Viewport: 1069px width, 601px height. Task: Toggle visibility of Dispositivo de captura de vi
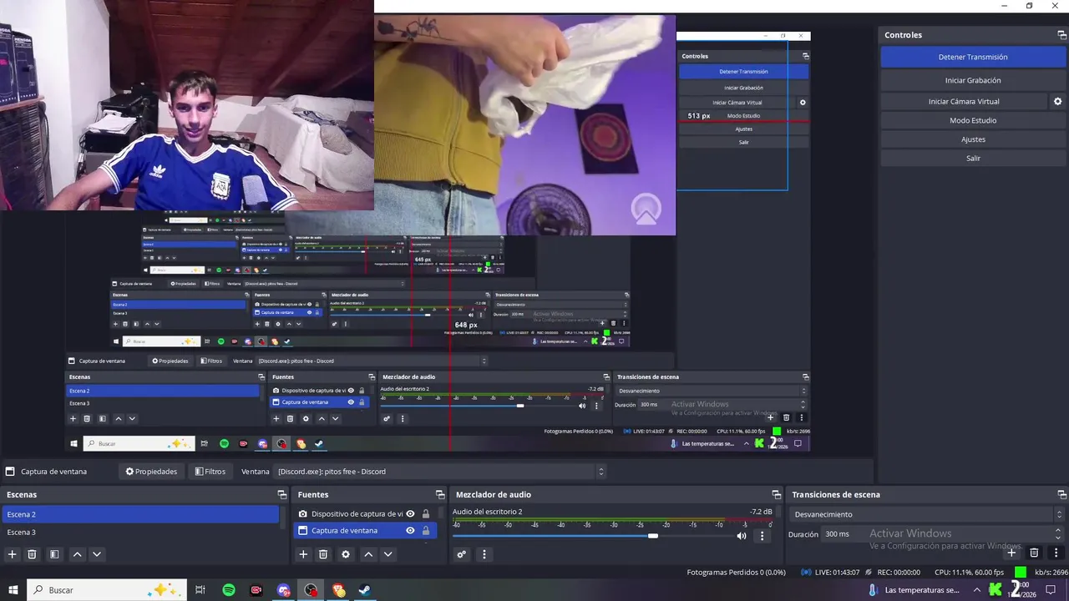click(x=410, y=514)
